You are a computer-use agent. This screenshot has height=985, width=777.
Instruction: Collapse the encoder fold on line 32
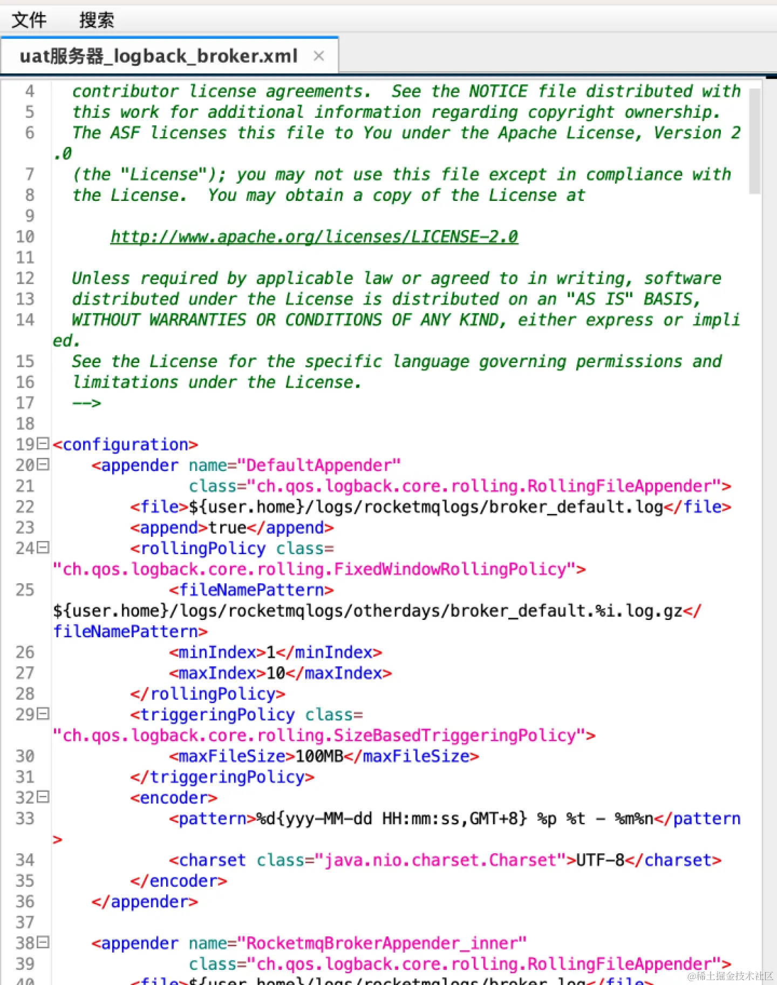43,797
